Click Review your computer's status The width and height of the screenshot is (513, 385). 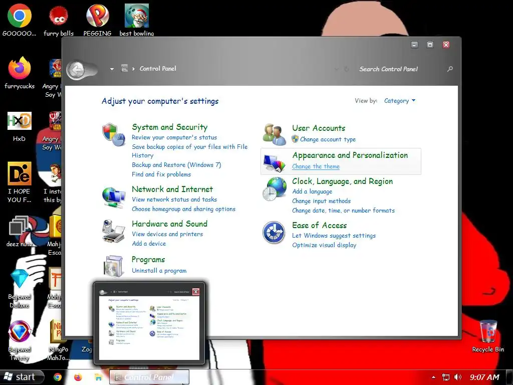pos(174,137)
